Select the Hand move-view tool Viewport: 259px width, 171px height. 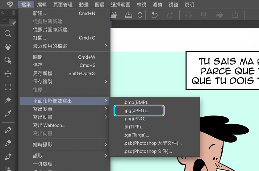8,47
